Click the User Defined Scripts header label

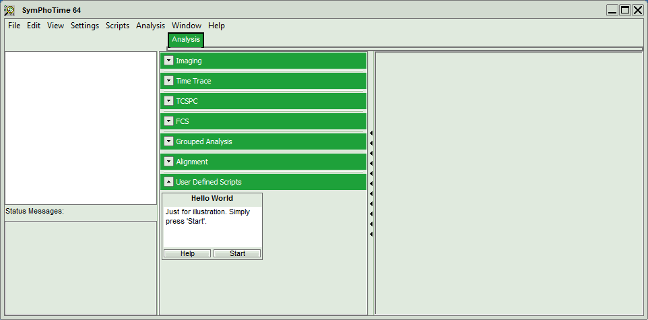click(x=209, y=182)
